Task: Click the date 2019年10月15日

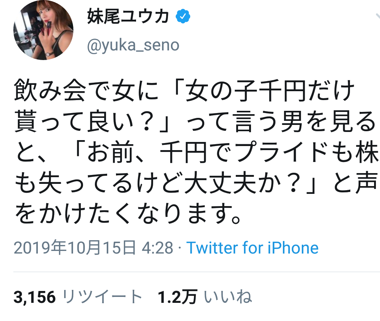Action: click(x=75, y=248)
